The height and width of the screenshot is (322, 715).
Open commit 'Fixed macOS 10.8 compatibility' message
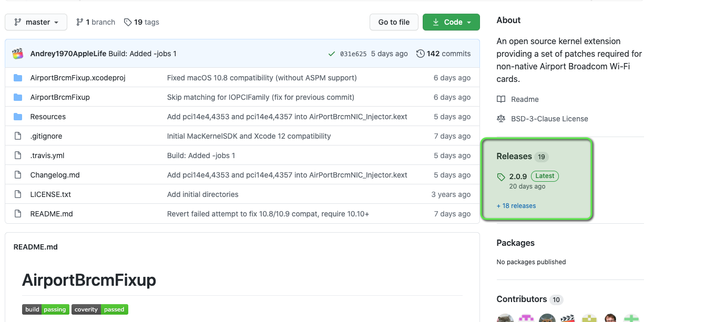[x=262, y=78]
